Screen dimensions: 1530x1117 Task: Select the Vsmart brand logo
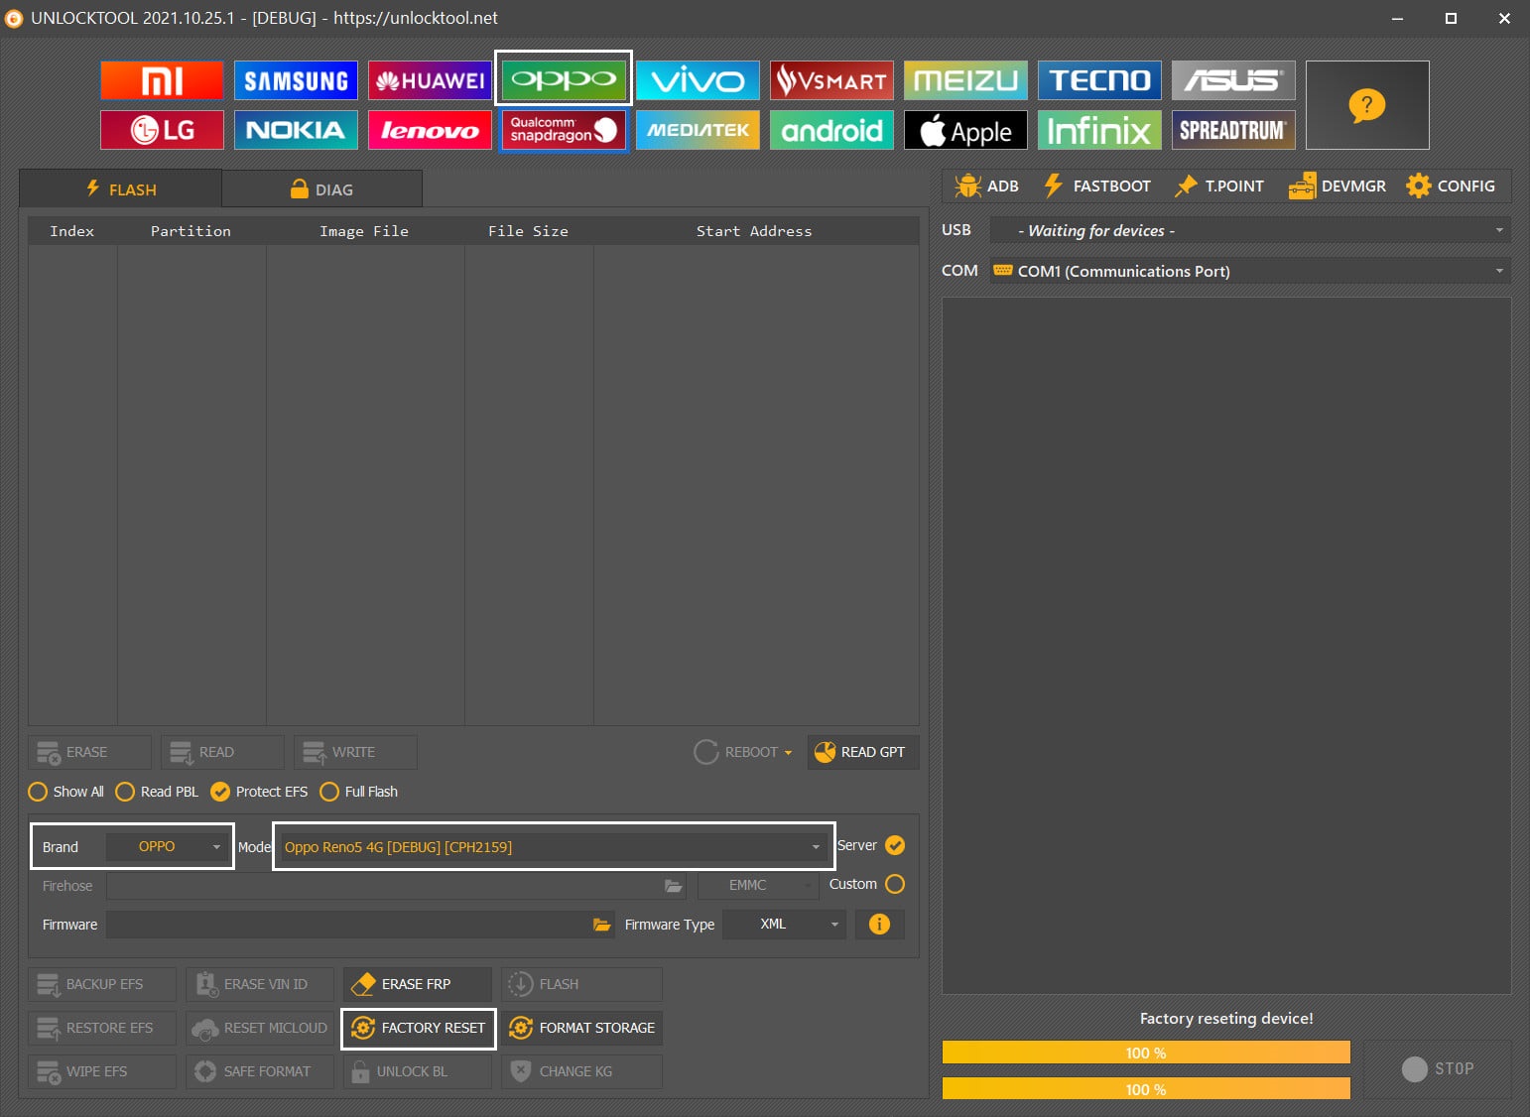[831, 80]
